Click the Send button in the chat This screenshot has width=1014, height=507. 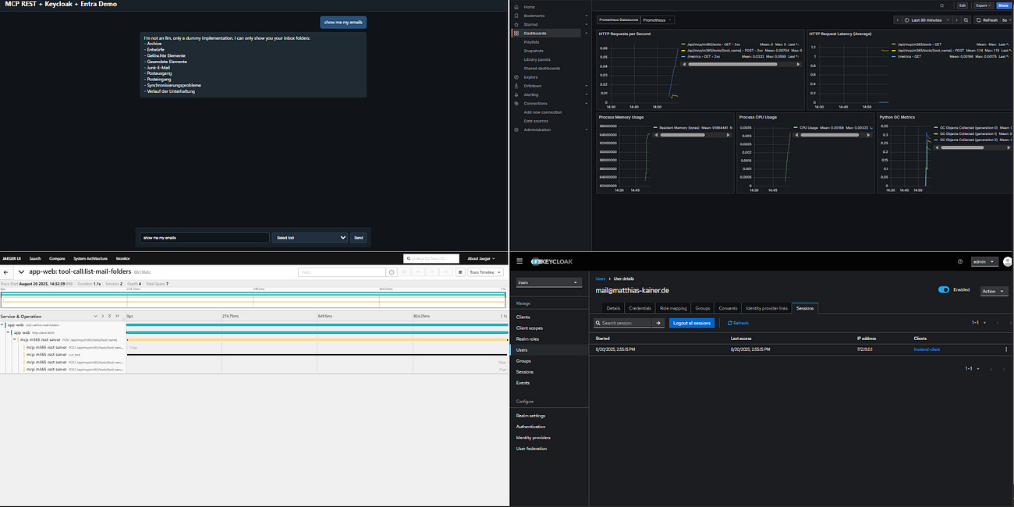click(359, 238)
